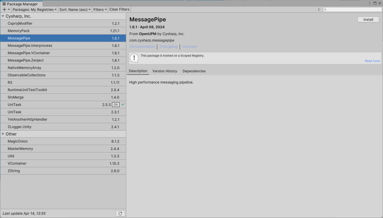Open the Filters dropdown

click(x=100, y=10)
